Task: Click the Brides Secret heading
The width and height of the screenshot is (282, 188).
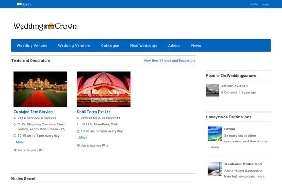Action: (x=23, y=179)
